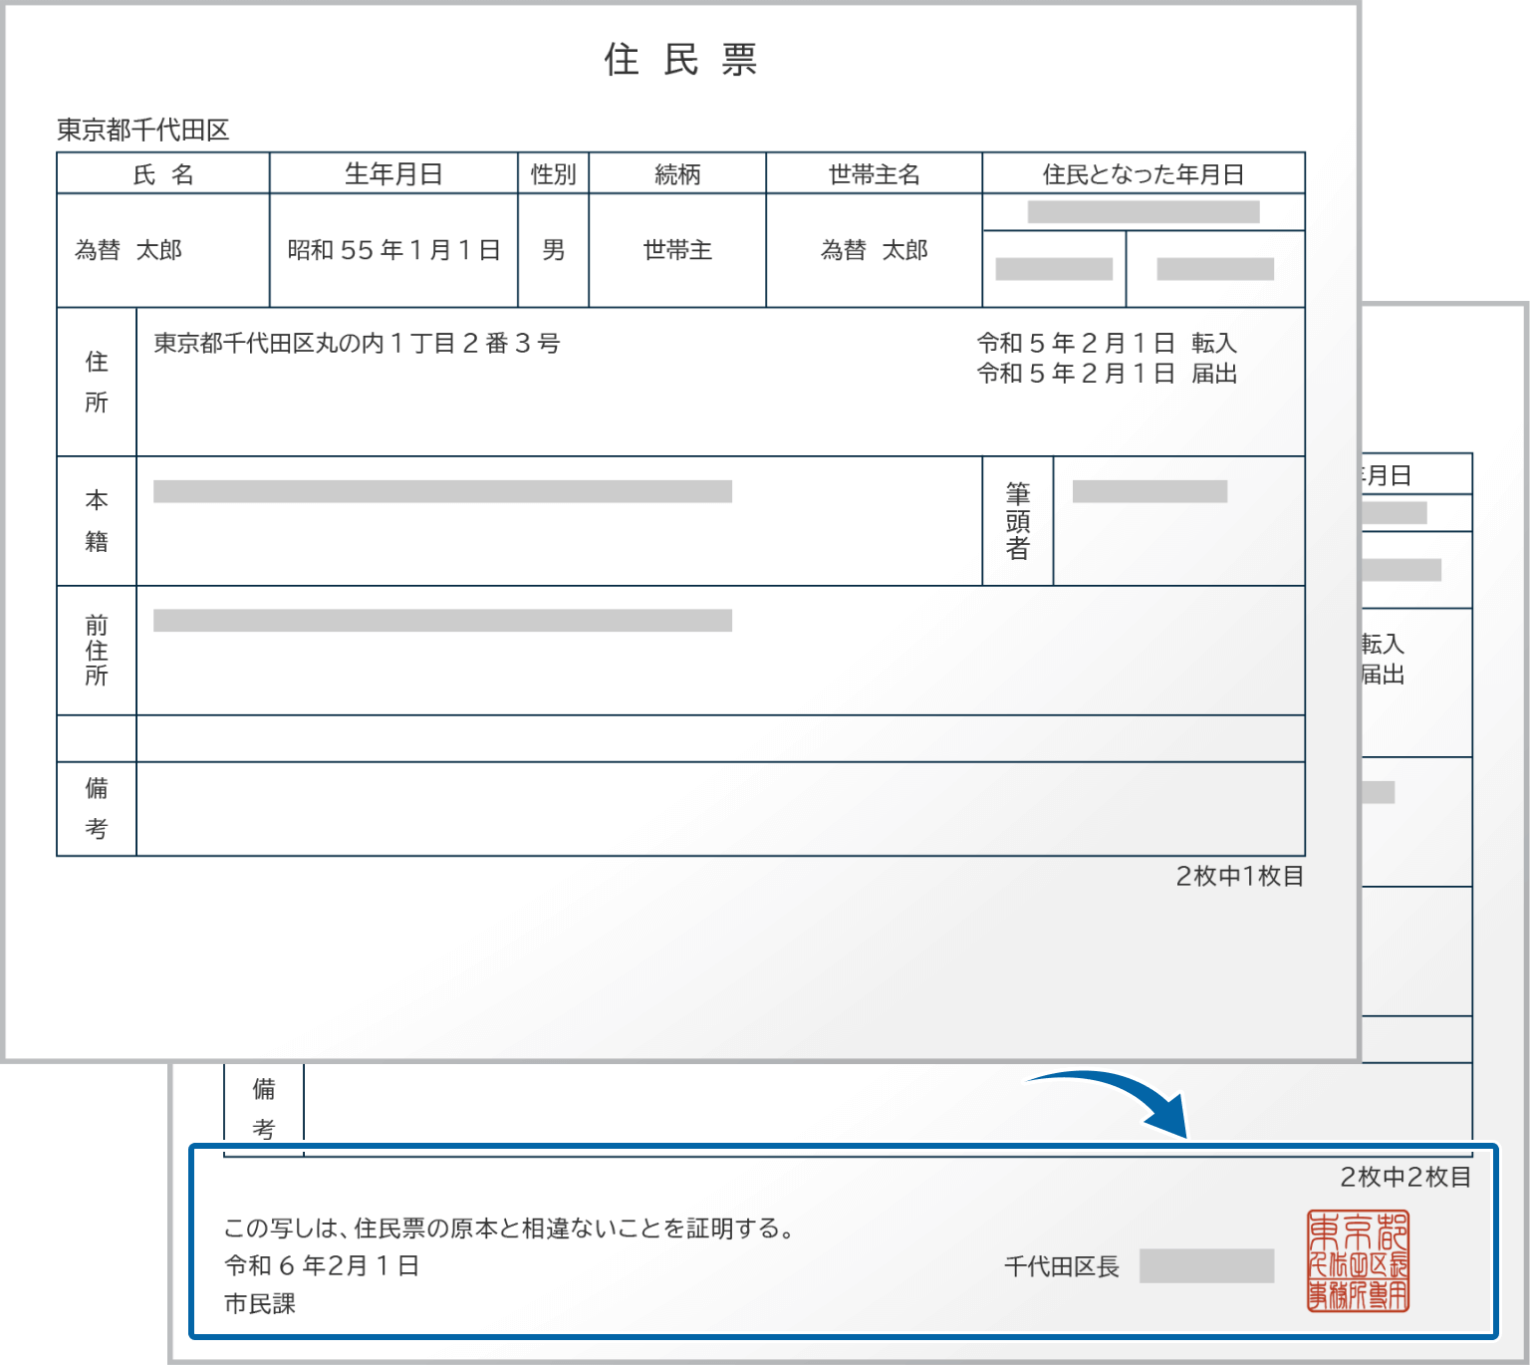
Task: Click the 世帯主名 column header
Action: point(875,174)
